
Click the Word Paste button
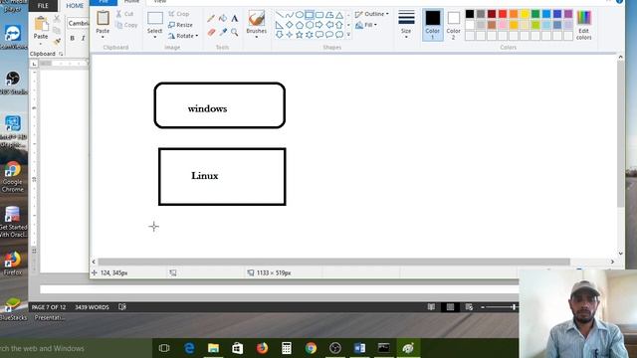click(41, 29)
